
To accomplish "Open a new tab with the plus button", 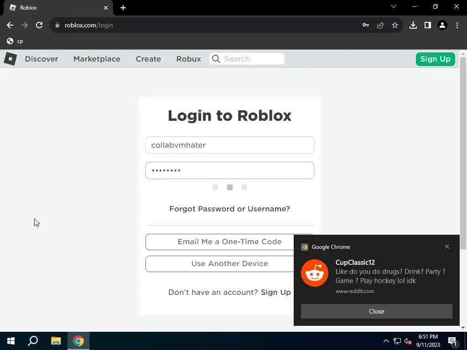I will coord(123,8).
